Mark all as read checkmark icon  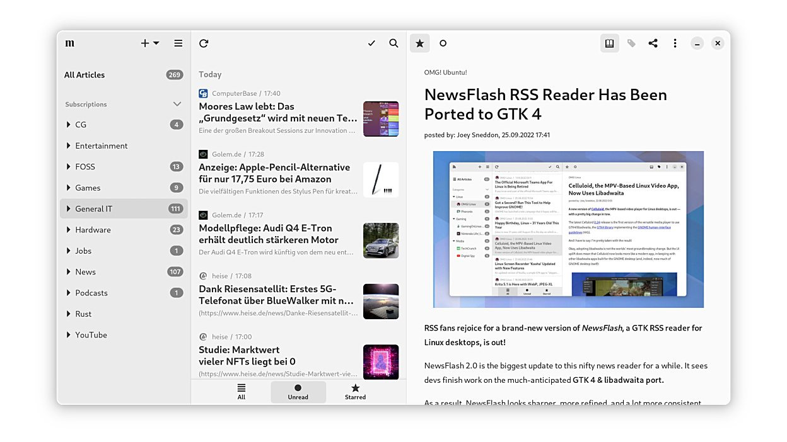pos(371,43)
